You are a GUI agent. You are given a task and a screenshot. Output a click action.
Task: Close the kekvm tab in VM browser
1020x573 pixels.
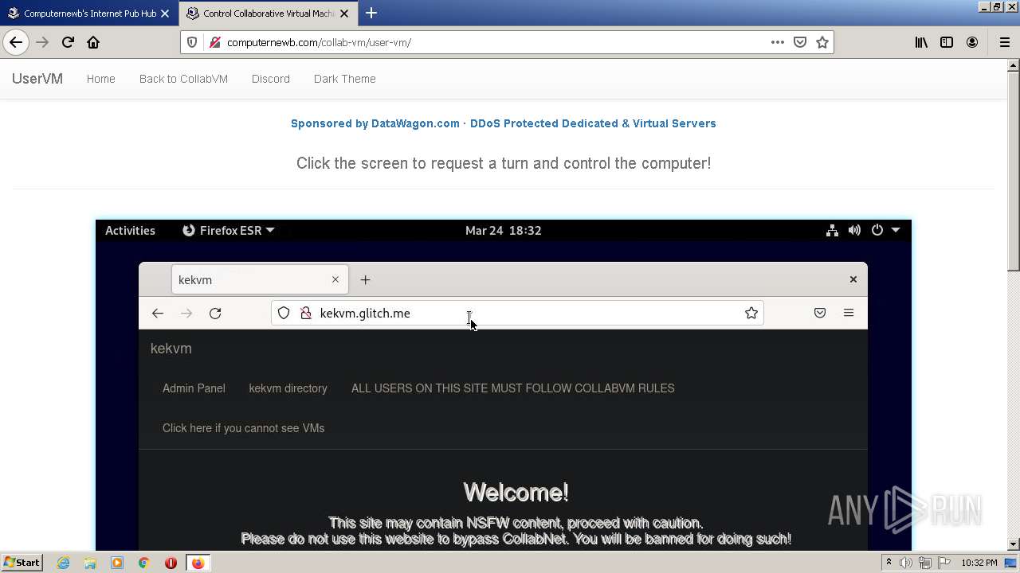click(335, 279)
